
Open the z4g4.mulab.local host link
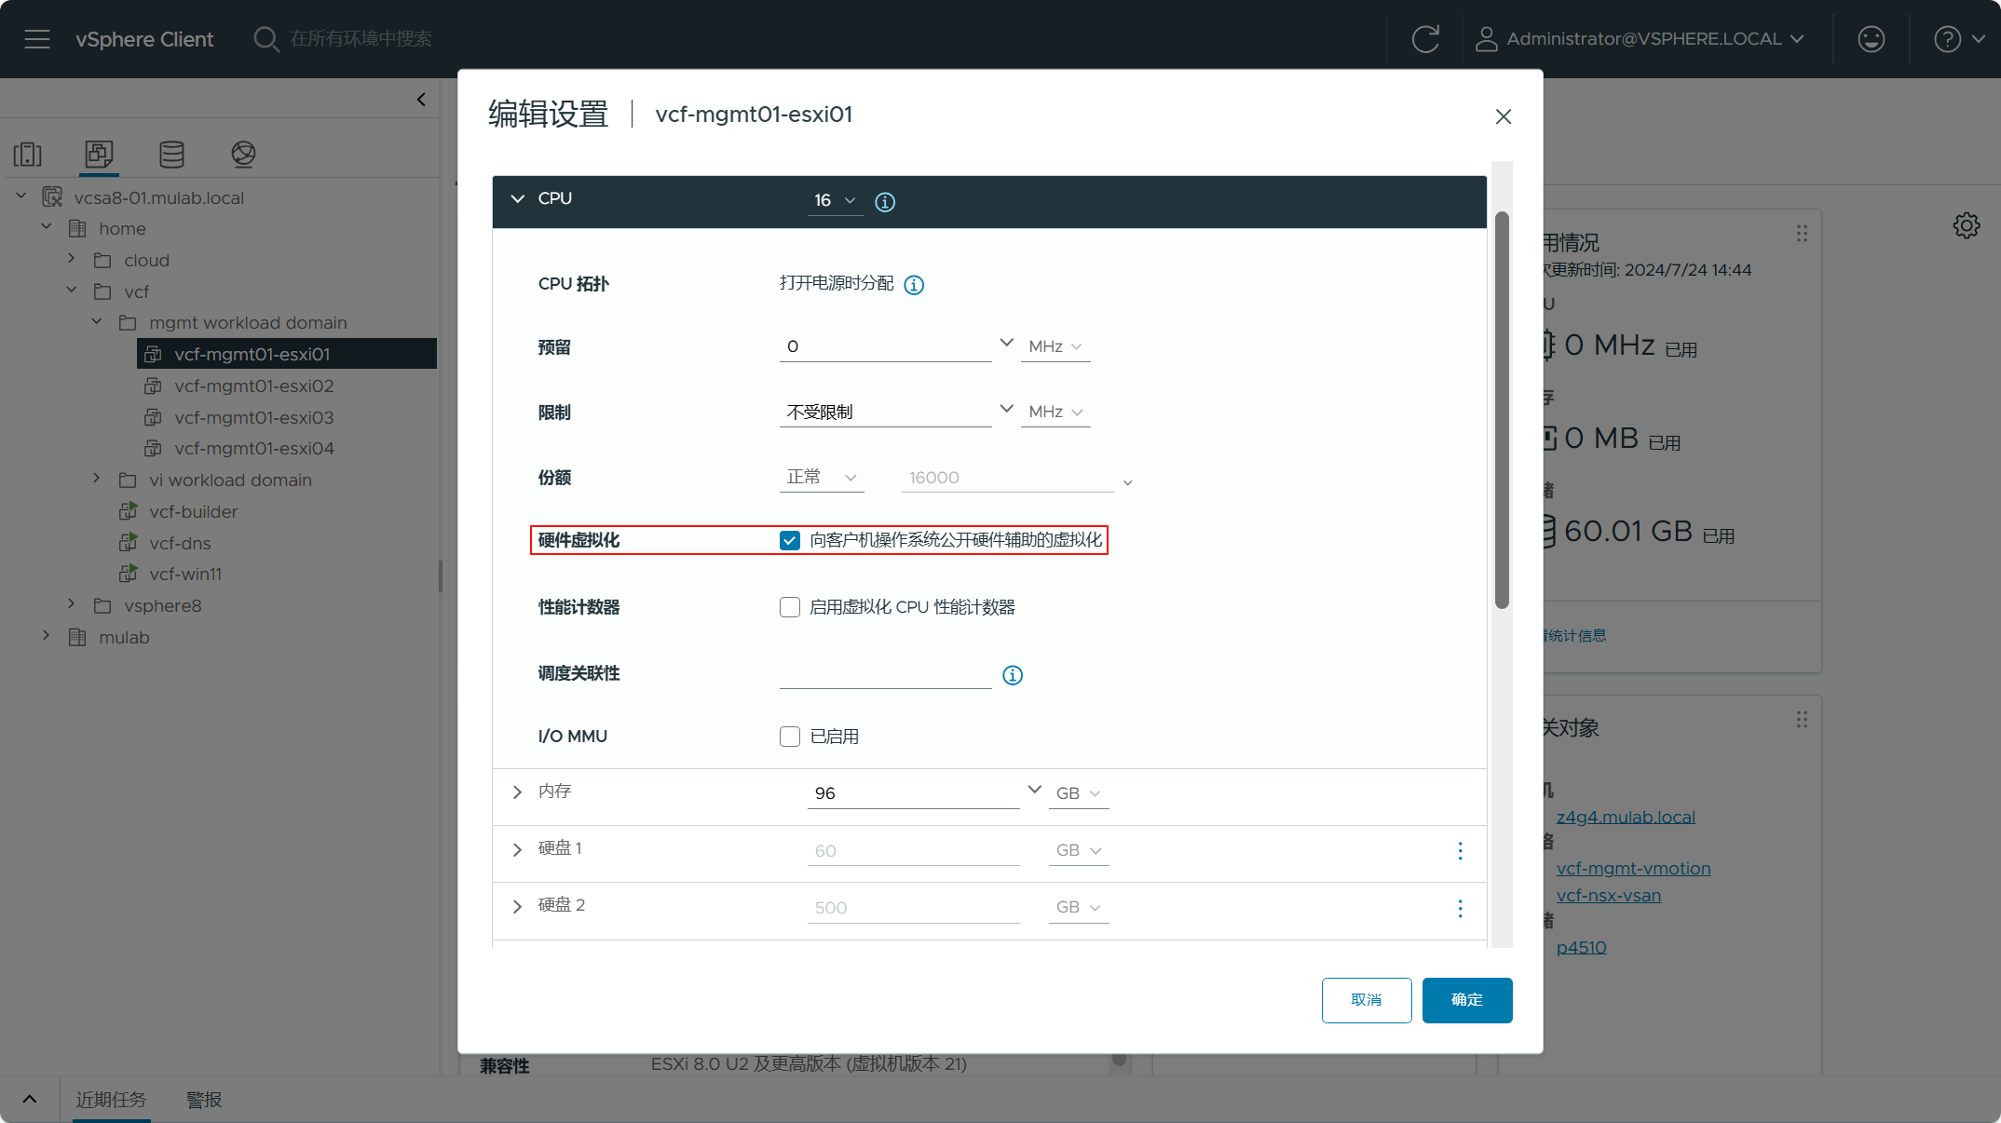pos(1626,817)
